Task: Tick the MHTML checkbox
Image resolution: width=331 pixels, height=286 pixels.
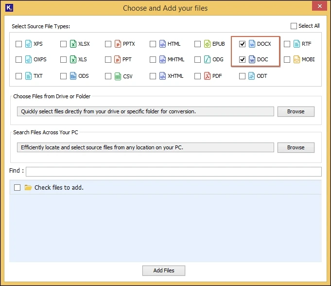Action: tap(153, 59)
